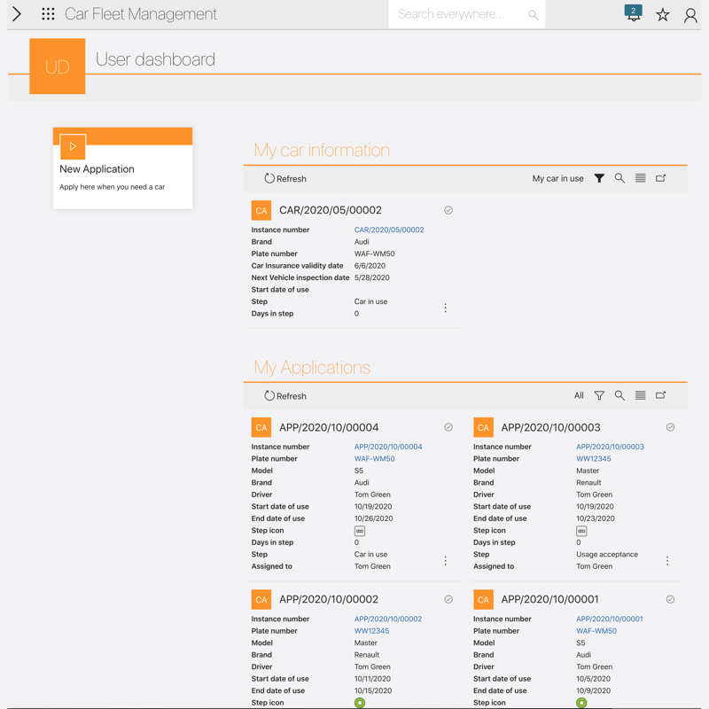The width and height of the screenshot is (709, 709).
Task: Open the user profile icon
Action: 690,14
